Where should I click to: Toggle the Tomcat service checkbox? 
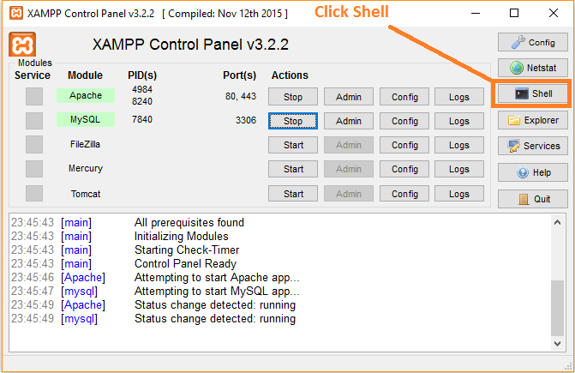coord(34,194)
